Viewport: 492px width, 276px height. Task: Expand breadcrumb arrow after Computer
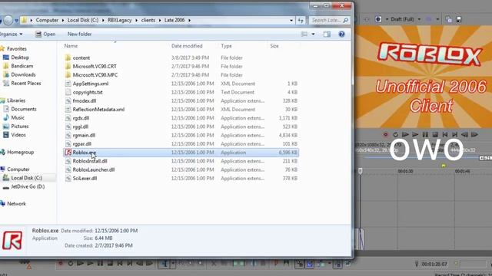(63, 21)
